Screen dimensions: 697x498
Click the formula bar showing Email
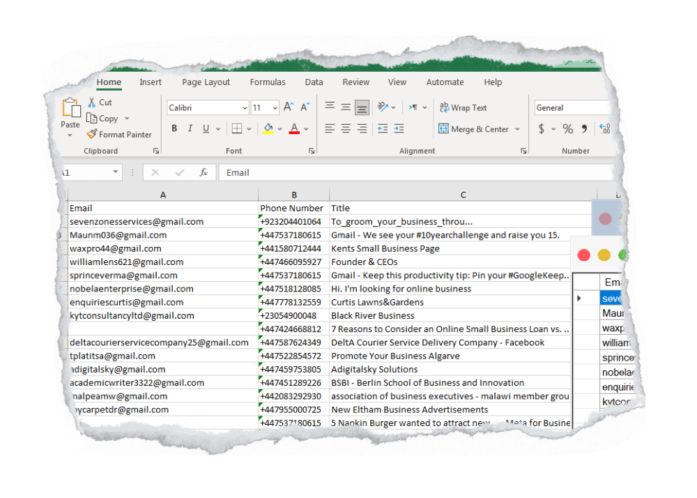[x=415, y=172]
